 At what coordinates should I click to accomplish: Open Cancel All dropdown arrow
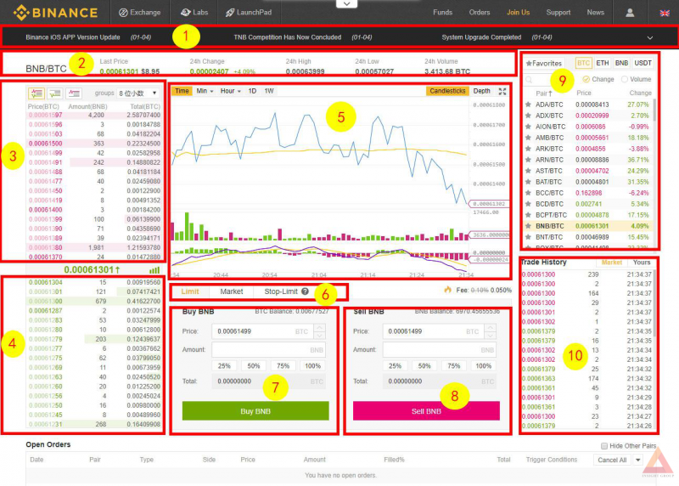[638, 460]
